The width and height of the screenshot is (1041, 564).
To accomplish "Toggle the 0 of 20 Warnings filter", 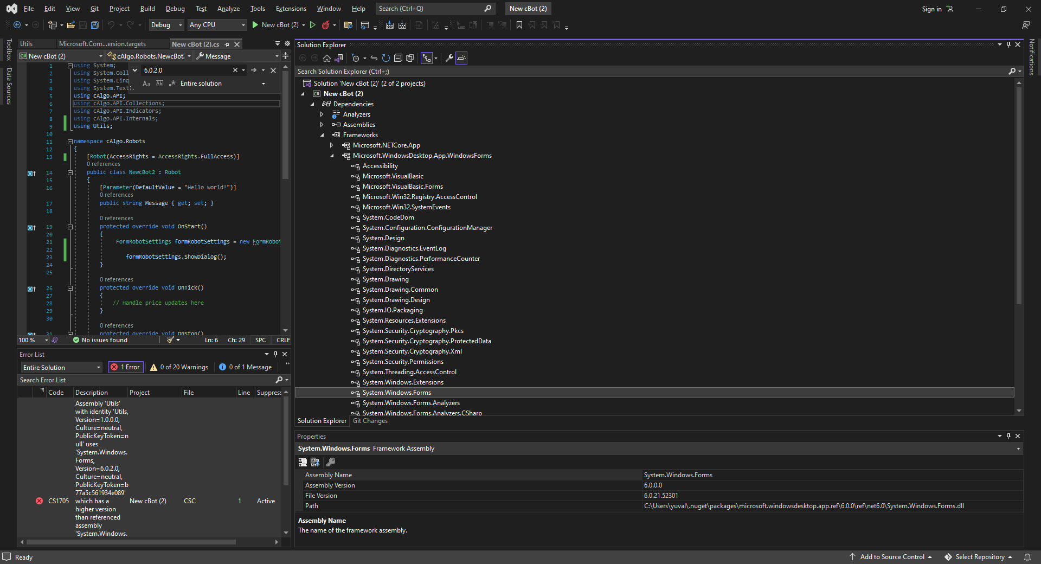I will point(179,367).
